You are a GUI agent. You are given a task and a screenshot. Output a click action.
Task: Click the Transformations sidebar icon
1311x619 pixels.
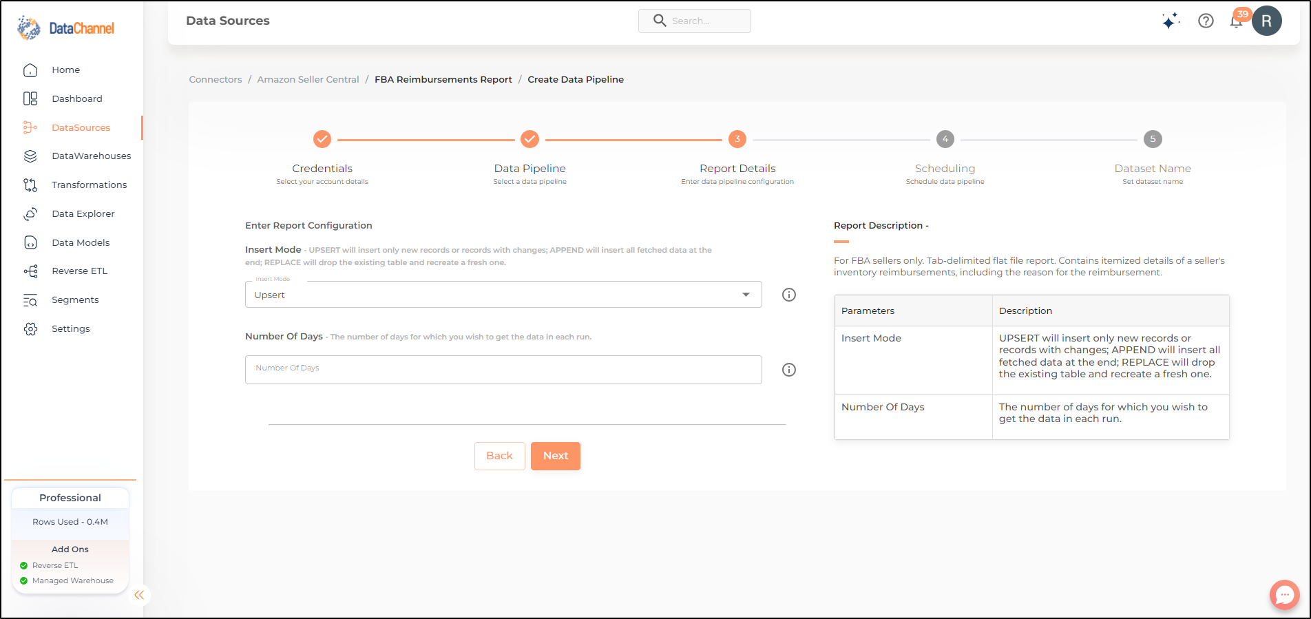(x=30, y=185)
